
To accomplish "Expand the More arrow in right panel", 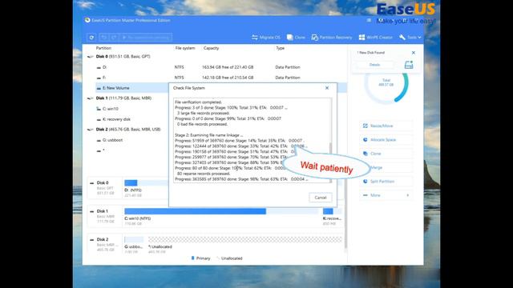I will (x=408, y=195).
